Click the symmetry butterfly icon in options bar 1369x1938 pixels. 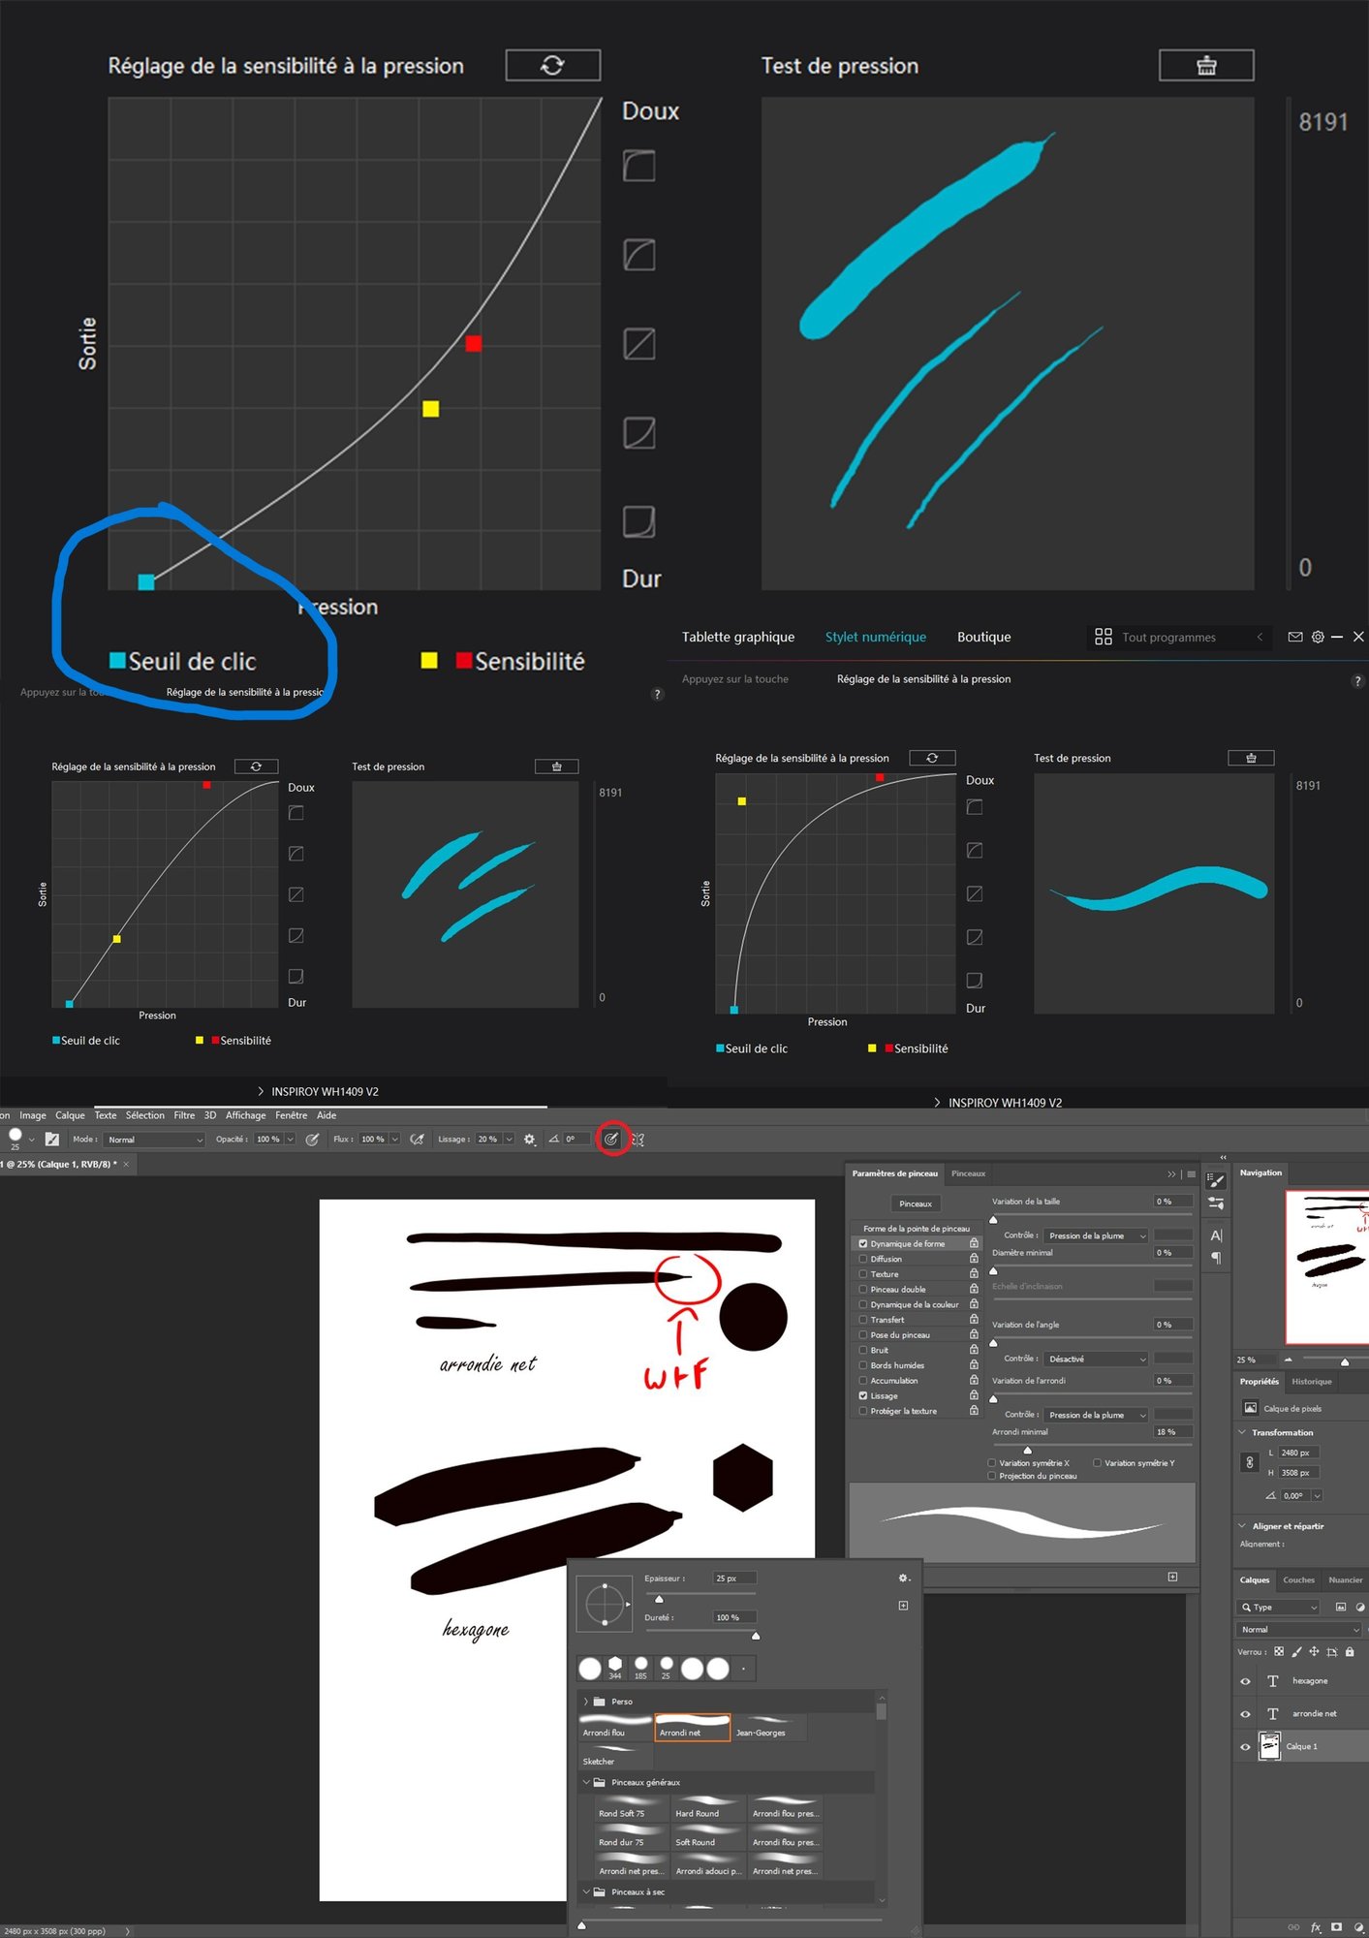point(638,1140)
